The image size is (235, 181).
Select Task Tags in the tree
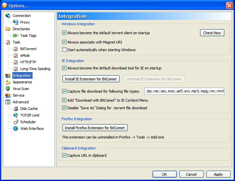tap(28, 36)
